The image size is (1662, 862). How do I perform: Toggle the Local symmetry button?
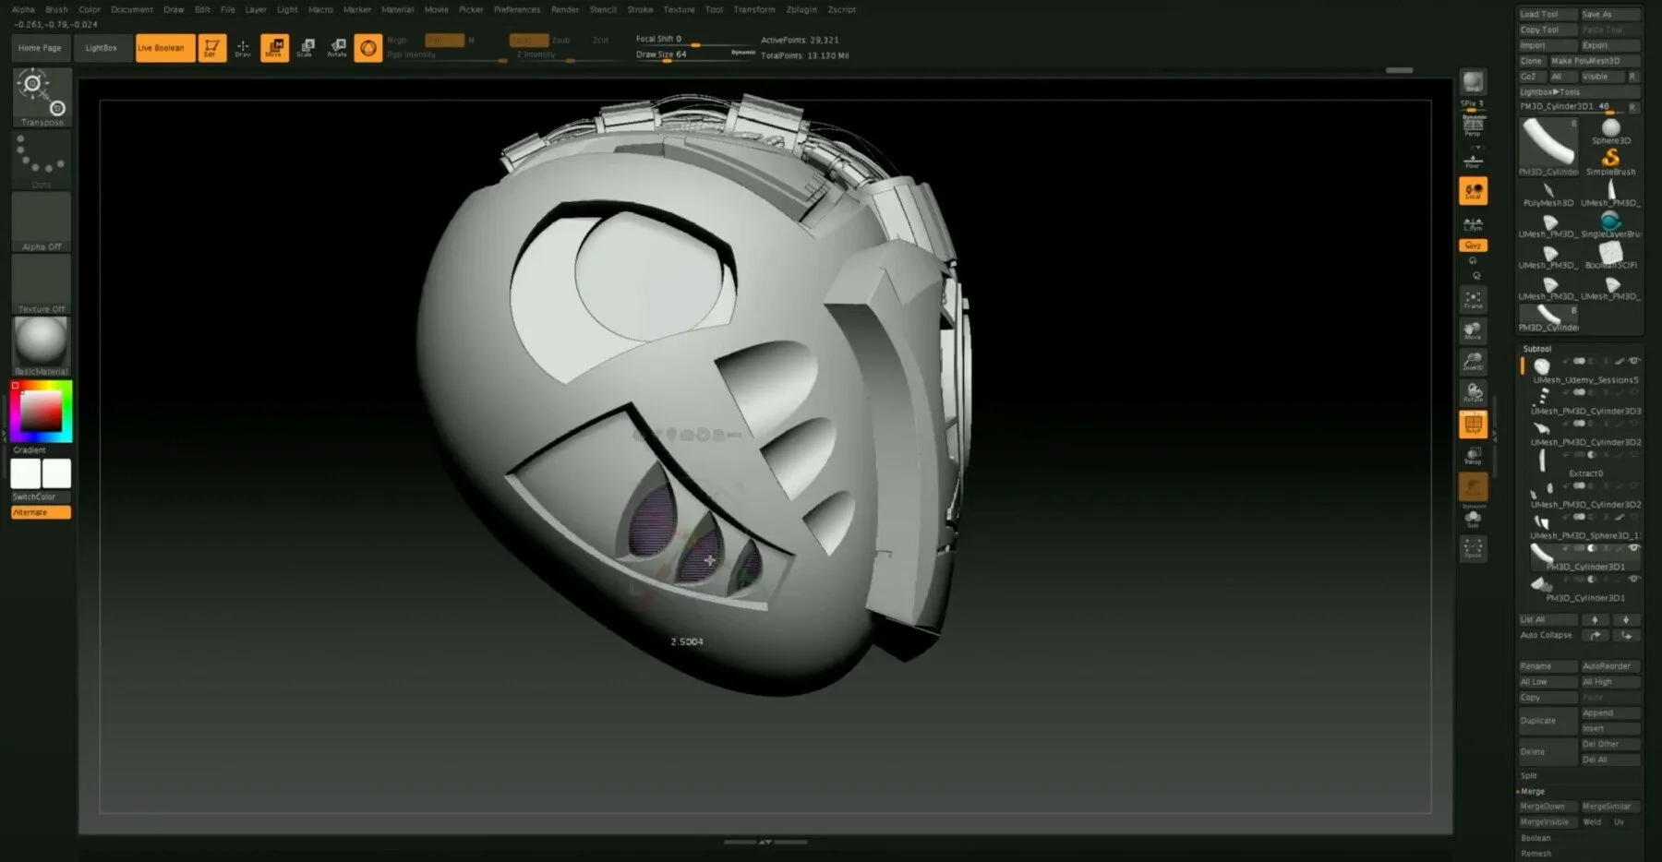click(x=1473, y=191)
